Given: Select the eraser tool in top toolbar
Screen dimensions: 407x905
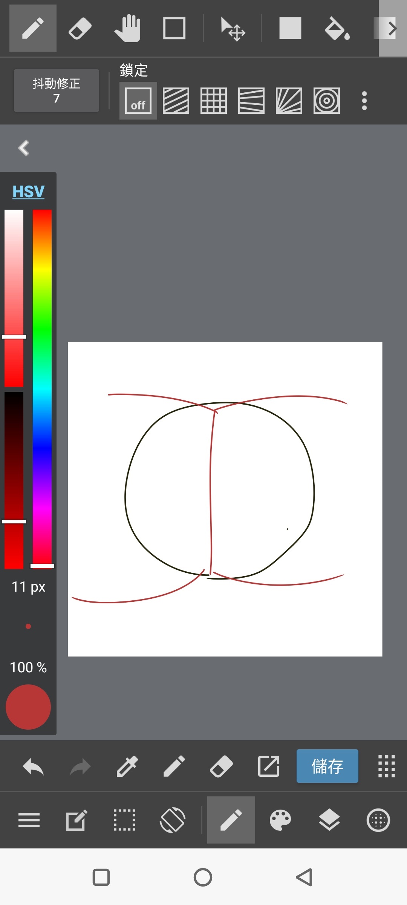Looking at the screenshot, I should pyautogui.click(x=80, y=28).
